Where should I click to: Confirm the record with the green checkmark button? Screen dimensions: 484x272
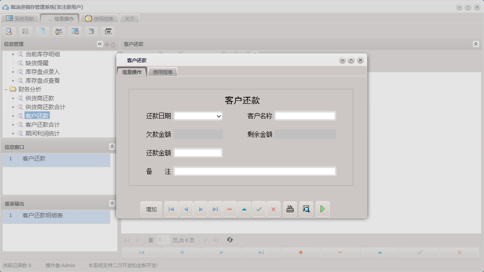tap(259, 209)
